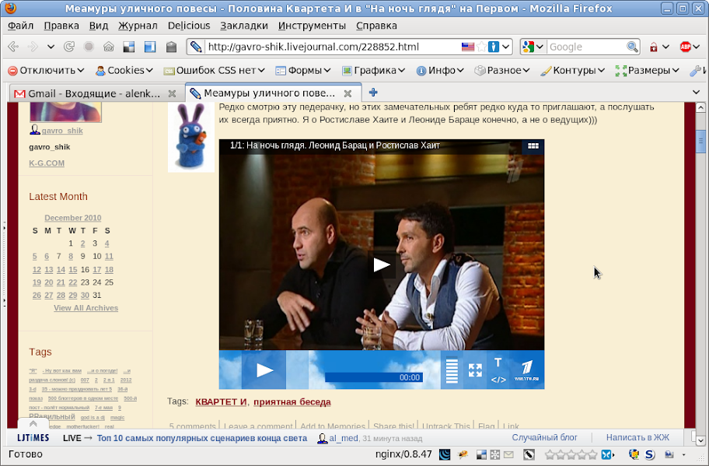709x466 pixels.
Task: Click the Channel One 1tv.ru logo
Action: [x=526, y=370]
